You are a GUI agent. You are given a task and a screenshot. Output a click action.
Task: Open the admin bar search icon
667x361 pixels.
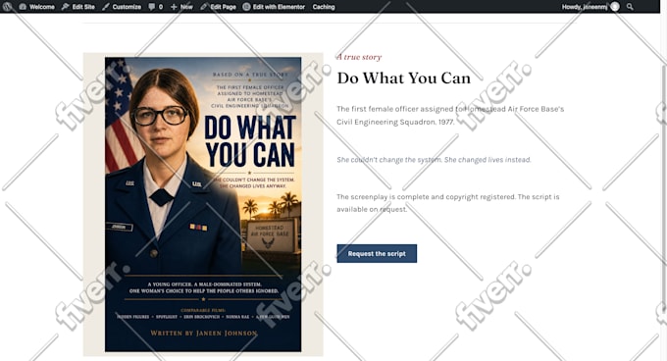point(630,7)
